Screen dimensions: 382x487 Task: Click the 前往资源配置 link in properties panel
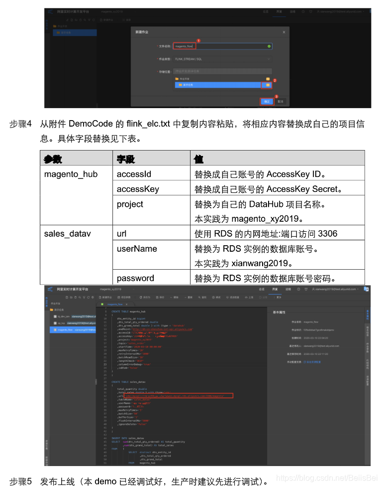coord(312,362)
